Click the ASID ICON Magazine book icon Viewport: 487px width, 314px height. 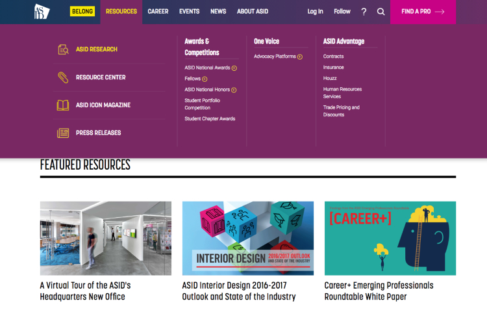click(63, 105)
